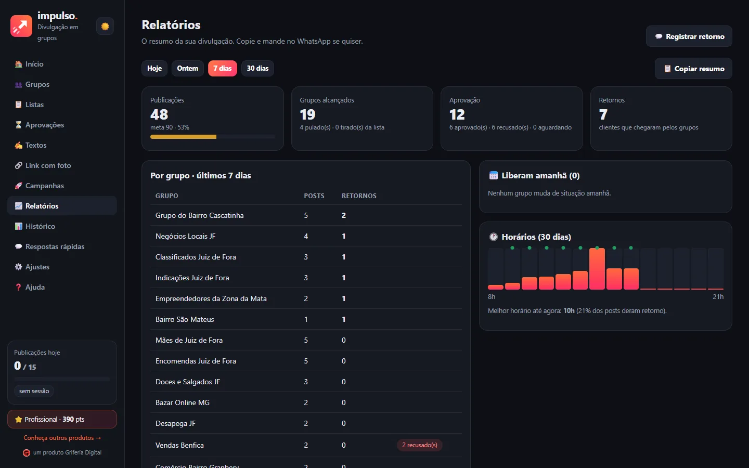749x468 pixels.
Task: Click the tallest bar in Horários chart
Action: [x=597, y=268]
